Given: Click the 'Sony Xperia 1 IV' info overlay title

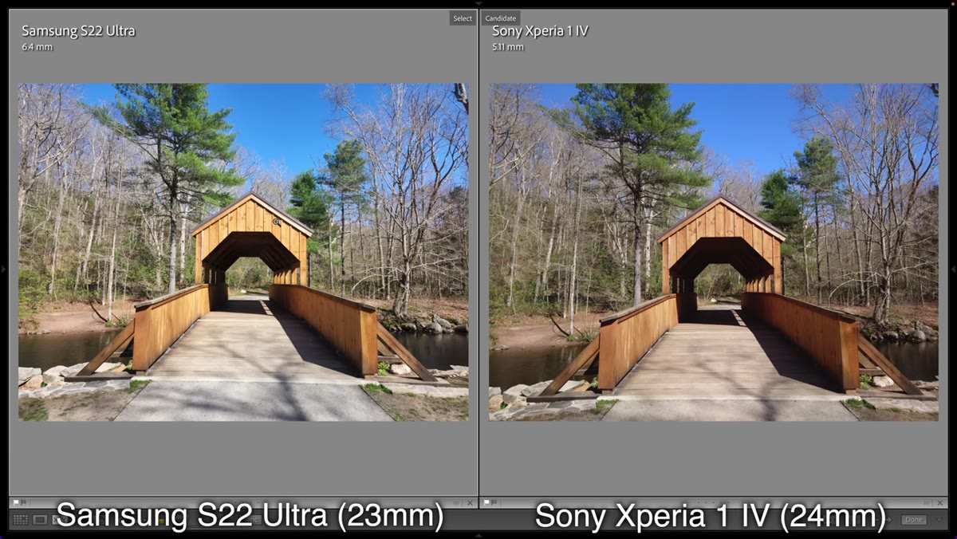Looking at the screenshot, I should [x=540, y=31].
